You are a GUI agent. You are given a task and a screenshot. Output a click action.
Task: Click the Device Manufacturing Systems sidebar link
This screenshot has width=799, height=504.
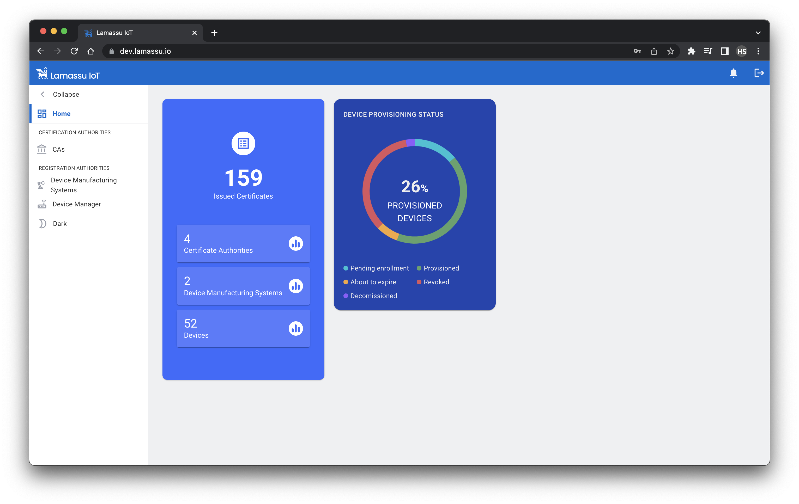point(84,185)
